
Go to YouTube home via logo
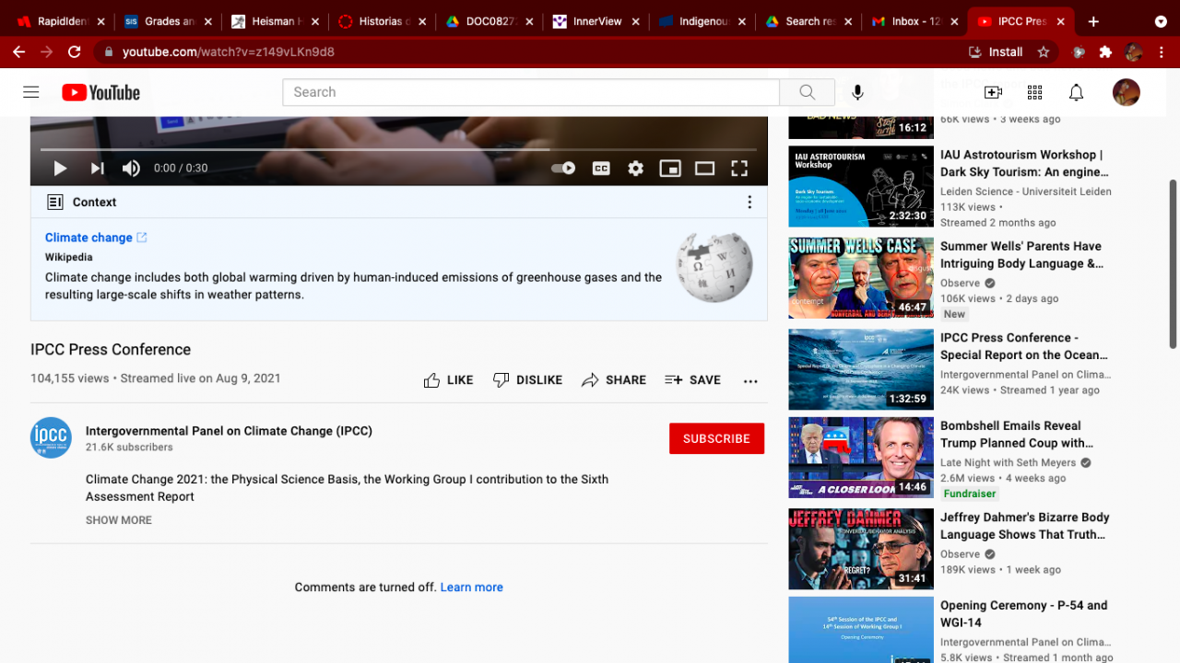101,92
